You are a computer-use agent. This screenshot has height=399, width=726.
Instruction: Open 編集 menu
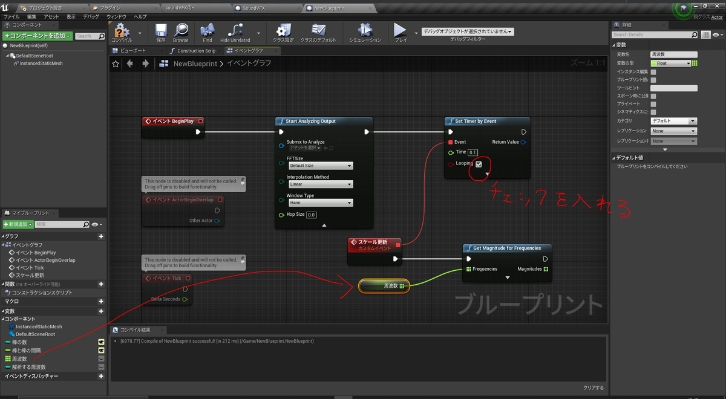31,17
